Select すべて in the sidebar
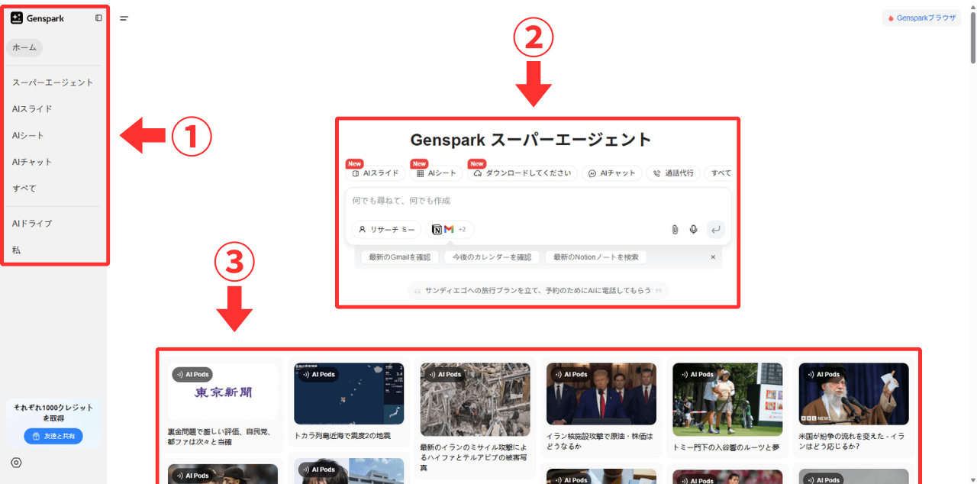Image resolution: width=977 pixels, height=484 pixels. coord(24,189)
